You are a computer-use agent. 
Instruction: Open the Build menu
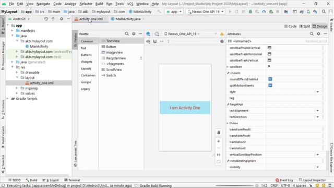click(99, 4)
